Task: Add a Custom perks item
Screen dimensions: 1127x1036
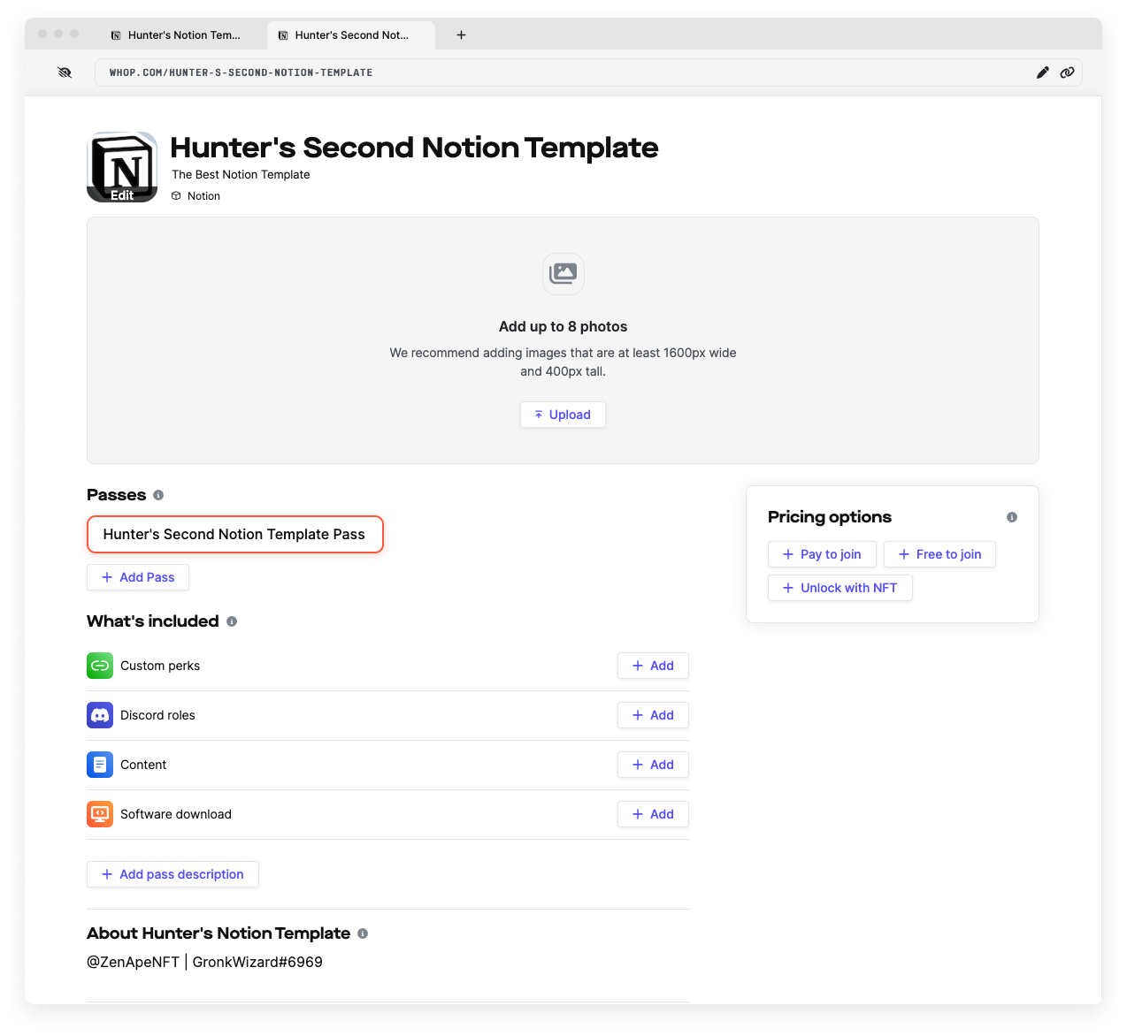Action: pyautogui.click(x=653, y=666)
